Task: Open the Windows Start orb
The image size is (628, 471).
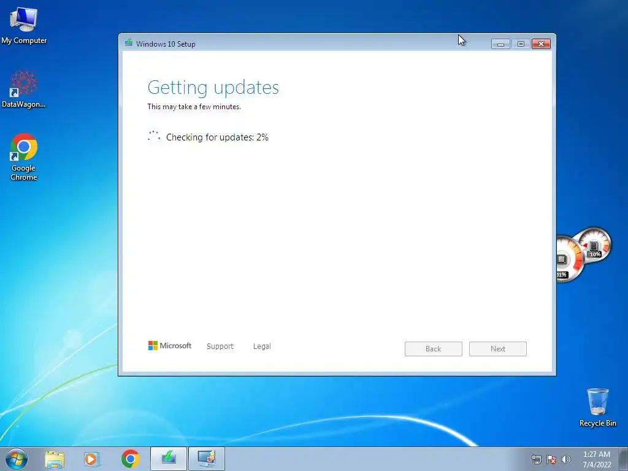Action: [16, 459]
